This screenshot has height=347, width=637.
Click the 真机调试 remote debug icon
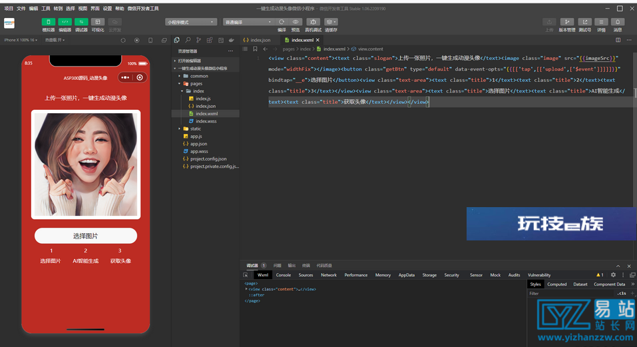tap(313, 22)
